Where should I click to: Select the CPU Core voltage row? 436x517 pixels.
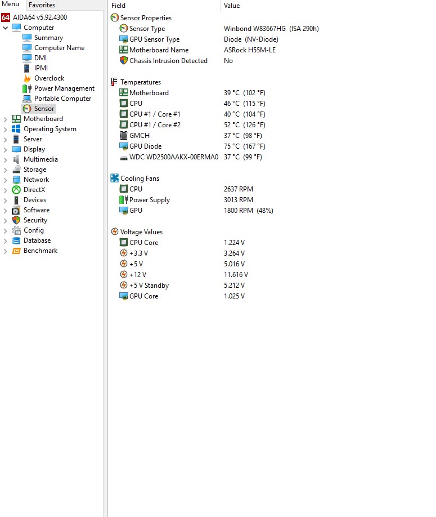(182, 243)
